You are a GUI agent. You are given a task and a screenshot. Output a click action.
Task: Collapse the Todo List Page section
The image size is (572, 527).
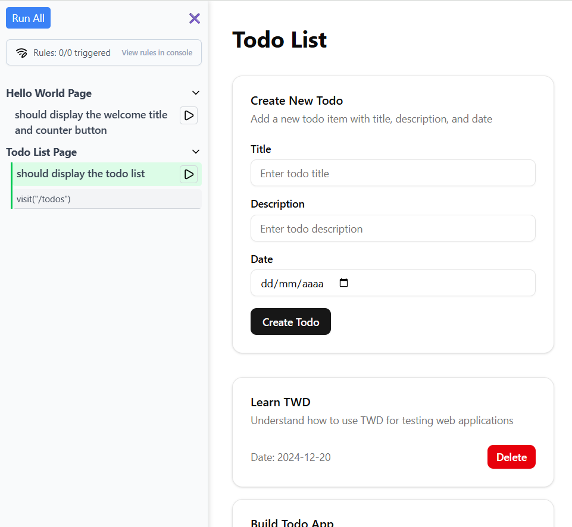tap(196, 152)
